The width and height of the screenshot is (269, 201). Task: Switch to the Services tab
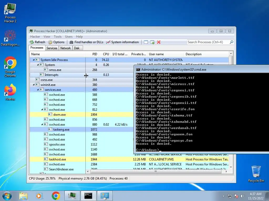(52, 48)
